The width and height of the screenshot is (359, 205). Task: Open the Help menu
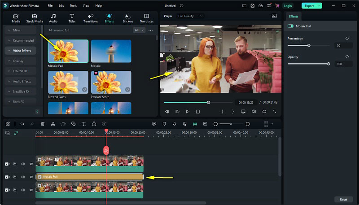[98, 5]
